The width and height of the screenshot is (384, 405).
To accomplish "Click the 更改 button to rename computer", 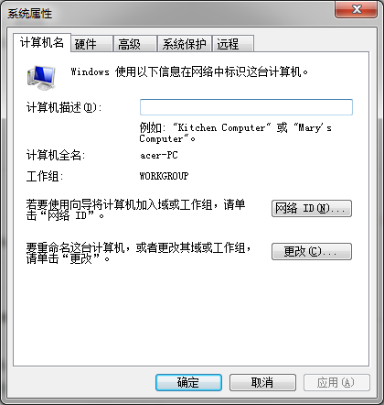I will tap(312, 252).
